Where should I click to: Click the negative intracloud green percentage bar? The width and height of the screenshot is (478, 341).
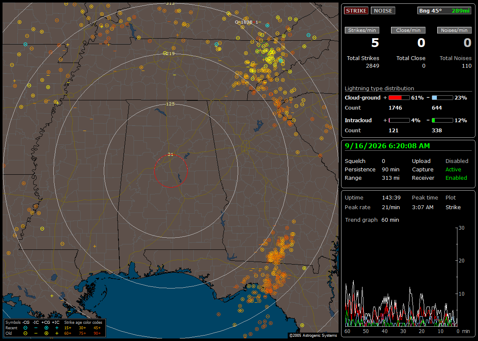point(442,121)
